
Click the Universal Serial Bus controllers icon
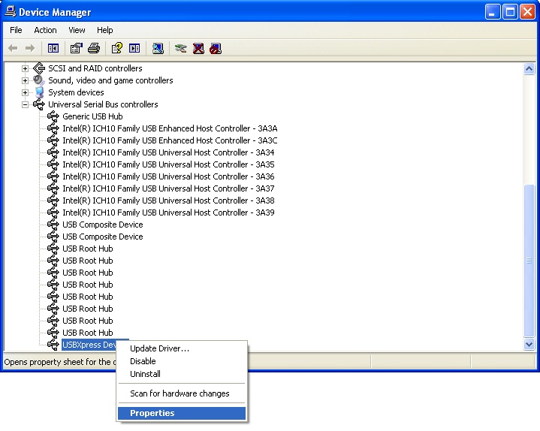point(39,104)
